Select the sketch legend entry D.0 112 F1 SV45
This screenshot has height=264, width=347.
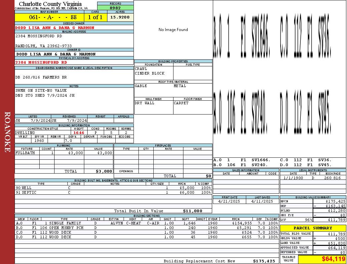306,165
